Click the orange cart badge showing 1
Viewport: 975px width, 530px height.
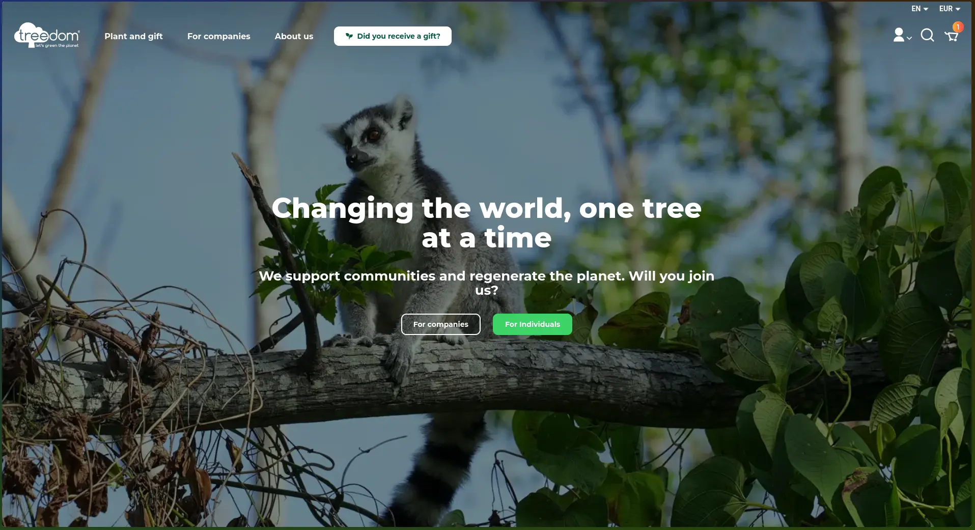tap(958, 27)
